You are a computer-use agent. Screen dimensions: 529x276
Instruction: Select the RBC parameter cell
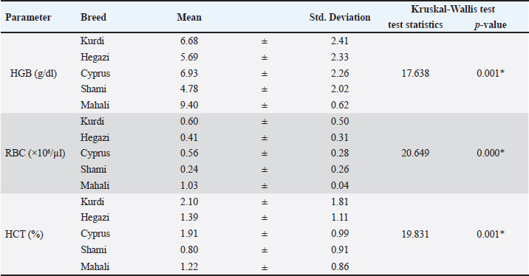[x=35, y=153]
